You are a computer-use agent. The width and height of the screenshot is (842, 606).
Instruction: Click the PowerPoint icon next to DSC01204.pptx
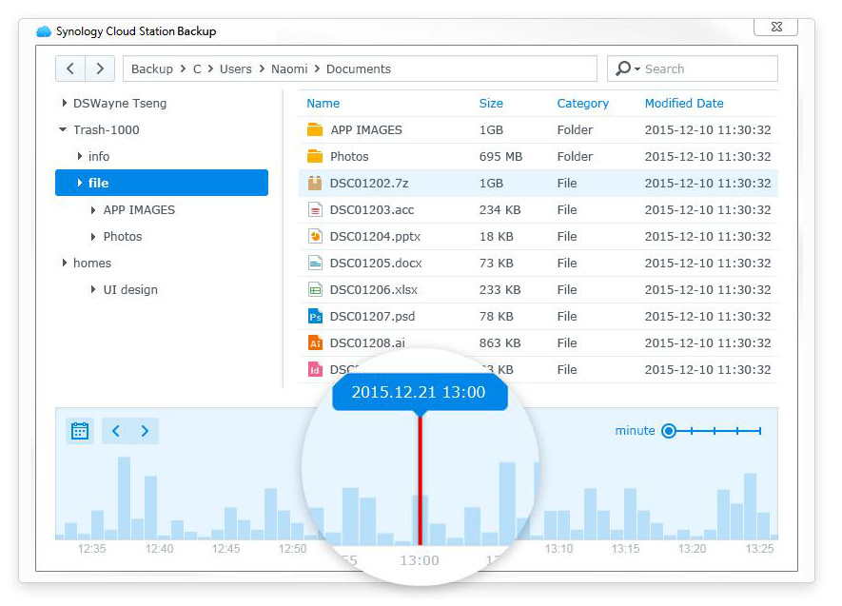point(313,236)
